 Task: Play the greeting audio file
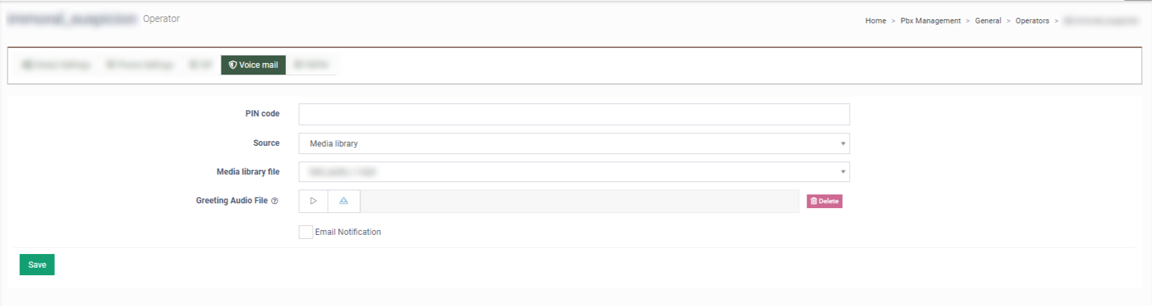click(313, 201)
